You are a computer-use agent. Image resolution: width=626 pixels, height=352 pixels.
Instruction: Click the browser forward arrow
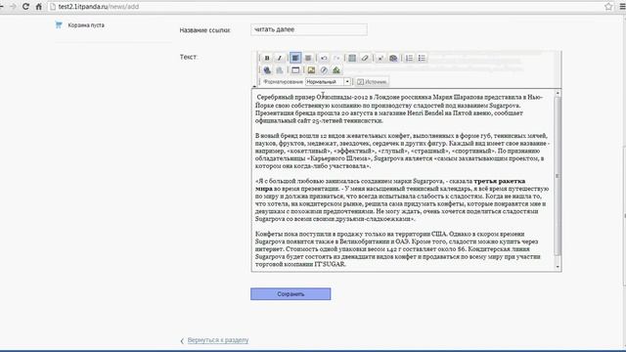coord(13,7)
